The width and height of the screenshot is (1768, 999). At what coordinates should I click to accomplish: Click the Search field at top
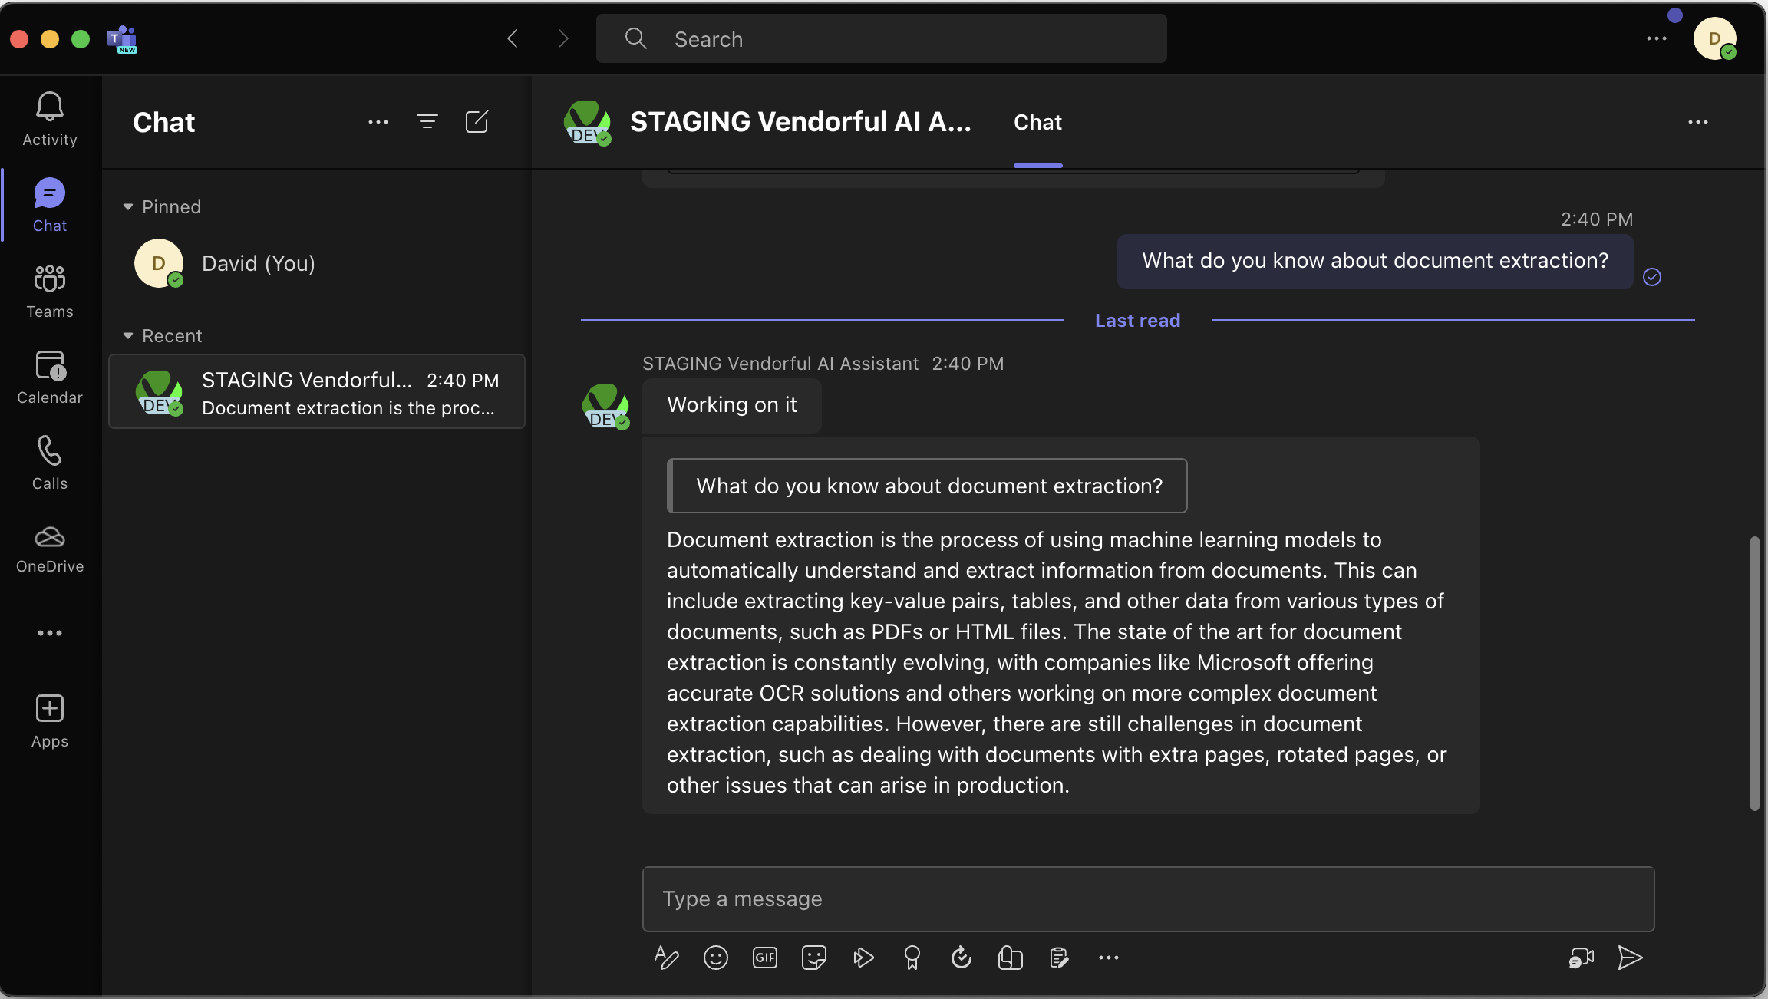[881, 38]
